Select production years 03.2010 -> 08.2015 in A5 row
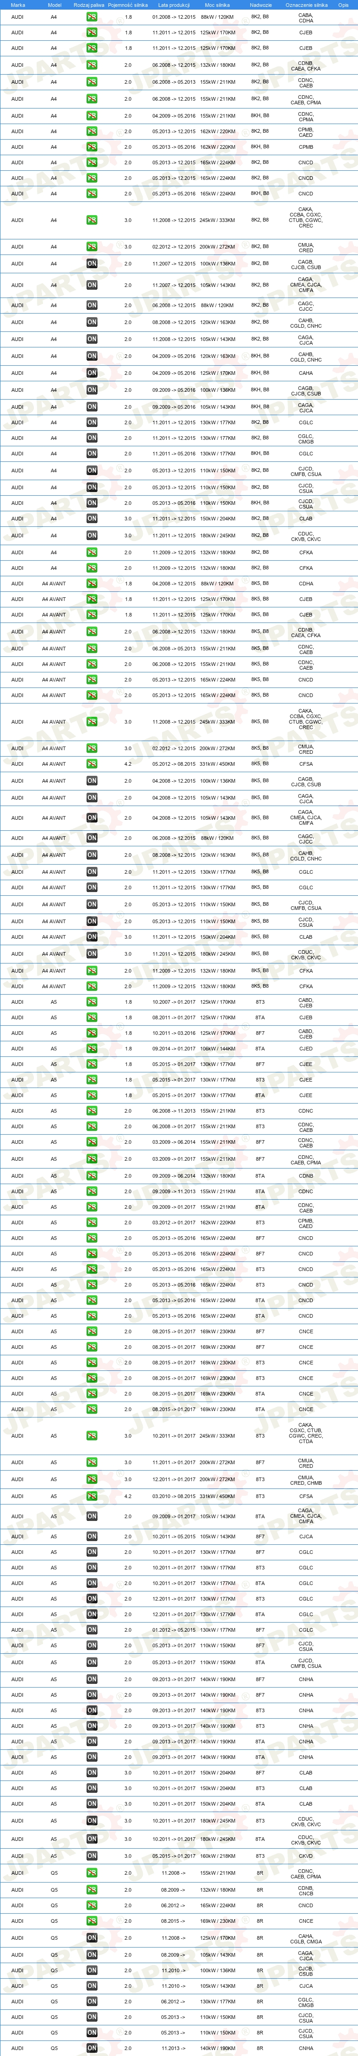The width and height of the screenshot is (358, 2056). [x=174, y=1496]
